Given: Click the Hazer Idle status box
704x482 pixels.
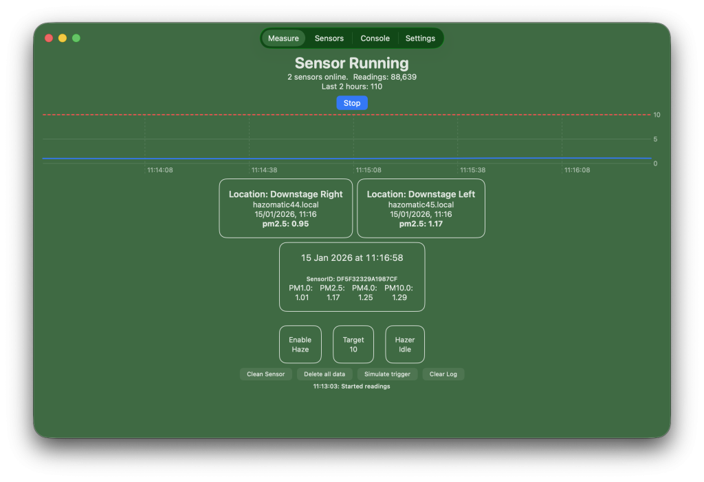Looking at the screenshot, I should (405, 344).
